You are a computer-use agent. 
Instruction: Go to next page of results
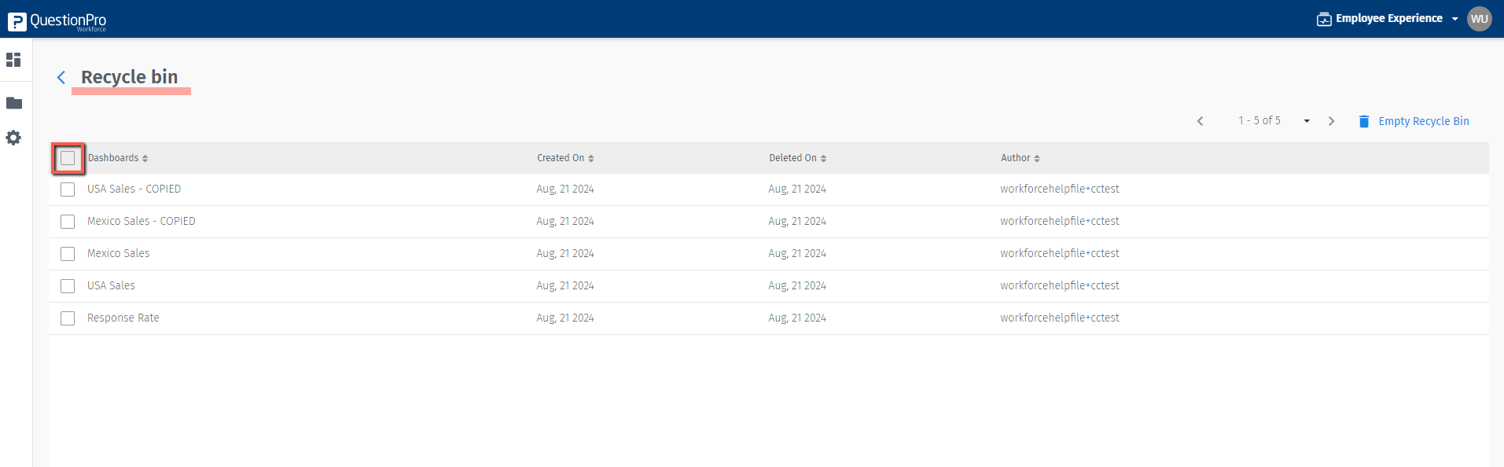click(x=1331, y=121)
